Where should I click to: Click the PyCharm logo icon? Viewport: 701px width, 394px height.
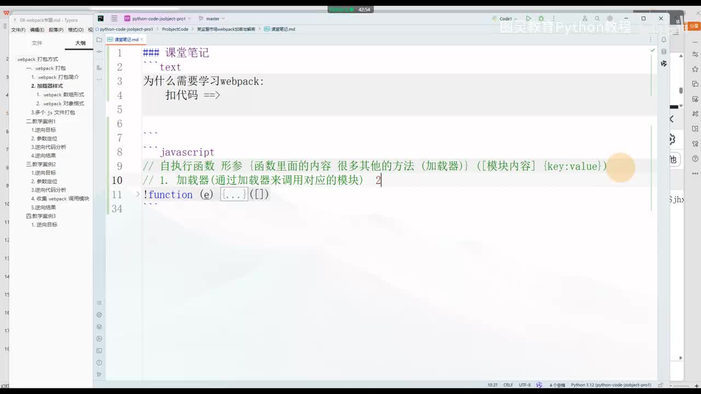[x=101, y=19]
